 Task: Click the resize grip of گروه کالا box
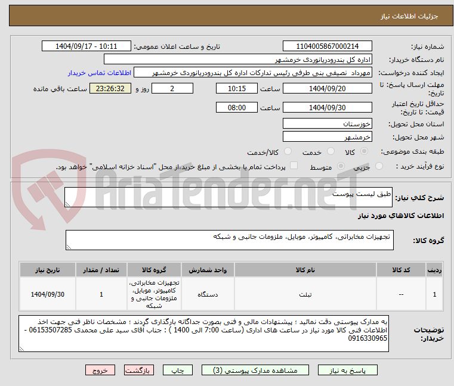[69, 247]
